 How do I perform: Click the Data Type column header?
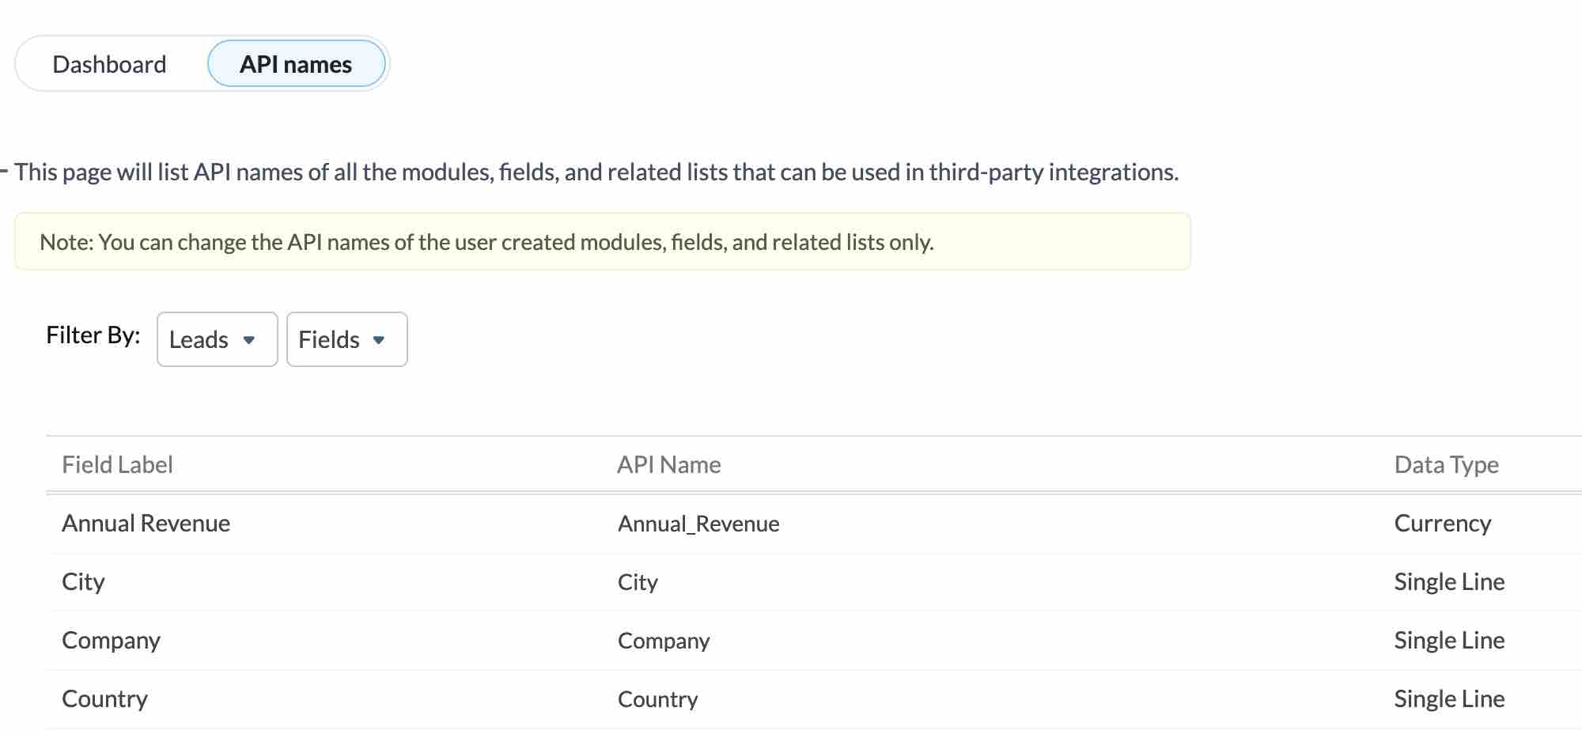[1447, 464]
